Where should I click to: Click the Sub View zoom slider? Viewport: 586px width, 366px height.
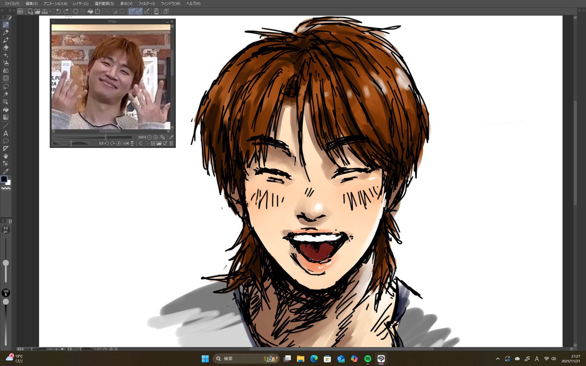coord(92,138)
